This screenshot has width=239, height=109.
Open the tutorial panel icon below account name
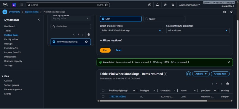(232, 12)
